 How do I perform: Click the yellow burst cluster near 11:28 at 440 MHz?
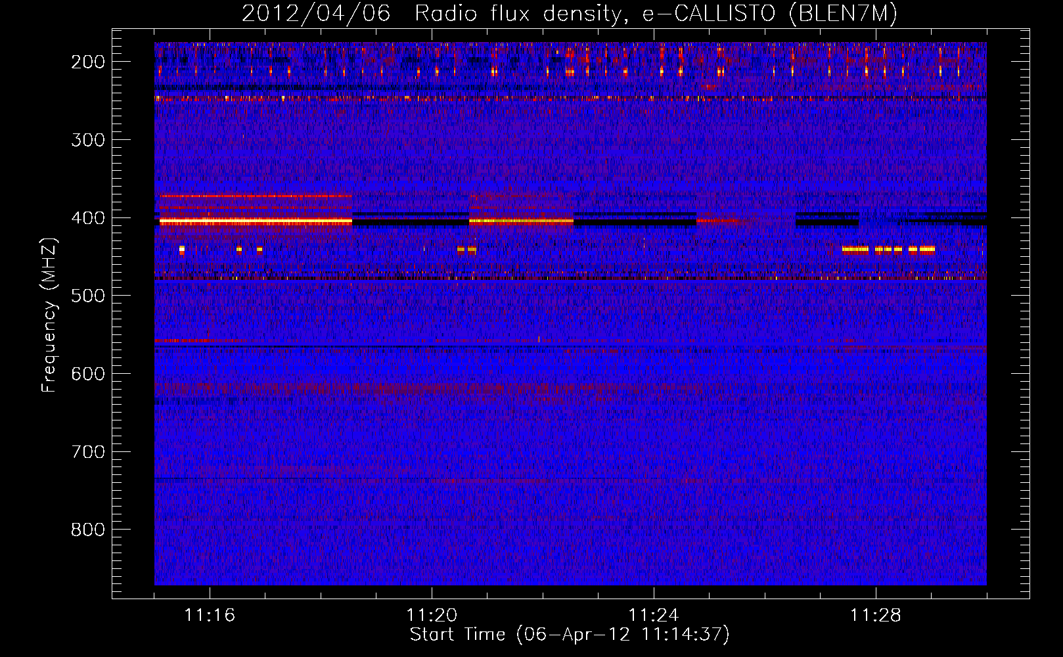pos(888,250)
